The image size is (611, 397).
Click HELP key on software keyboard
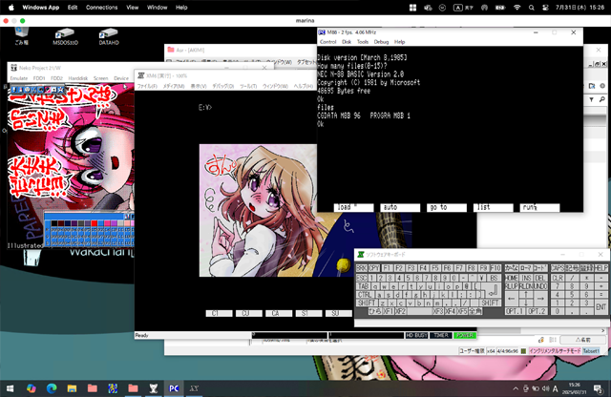point(600,268)
